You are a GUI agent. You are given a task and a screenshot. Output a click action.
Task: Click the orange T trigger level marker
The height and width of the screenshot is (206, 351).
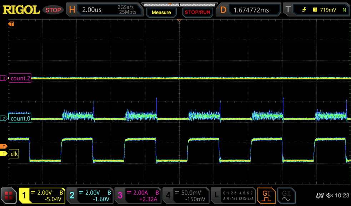pos(4,146)
